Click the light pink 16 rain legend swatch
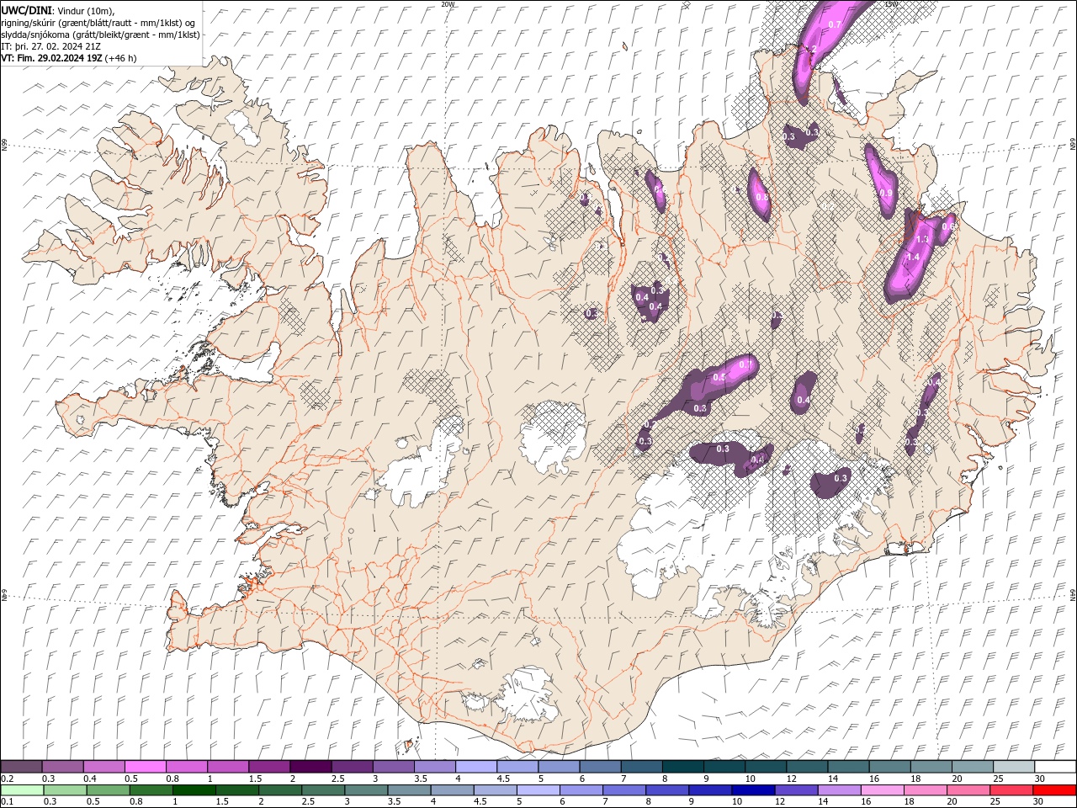This screenshot has height=808, width=1077. pyautogui.click(x=882, y=790)
